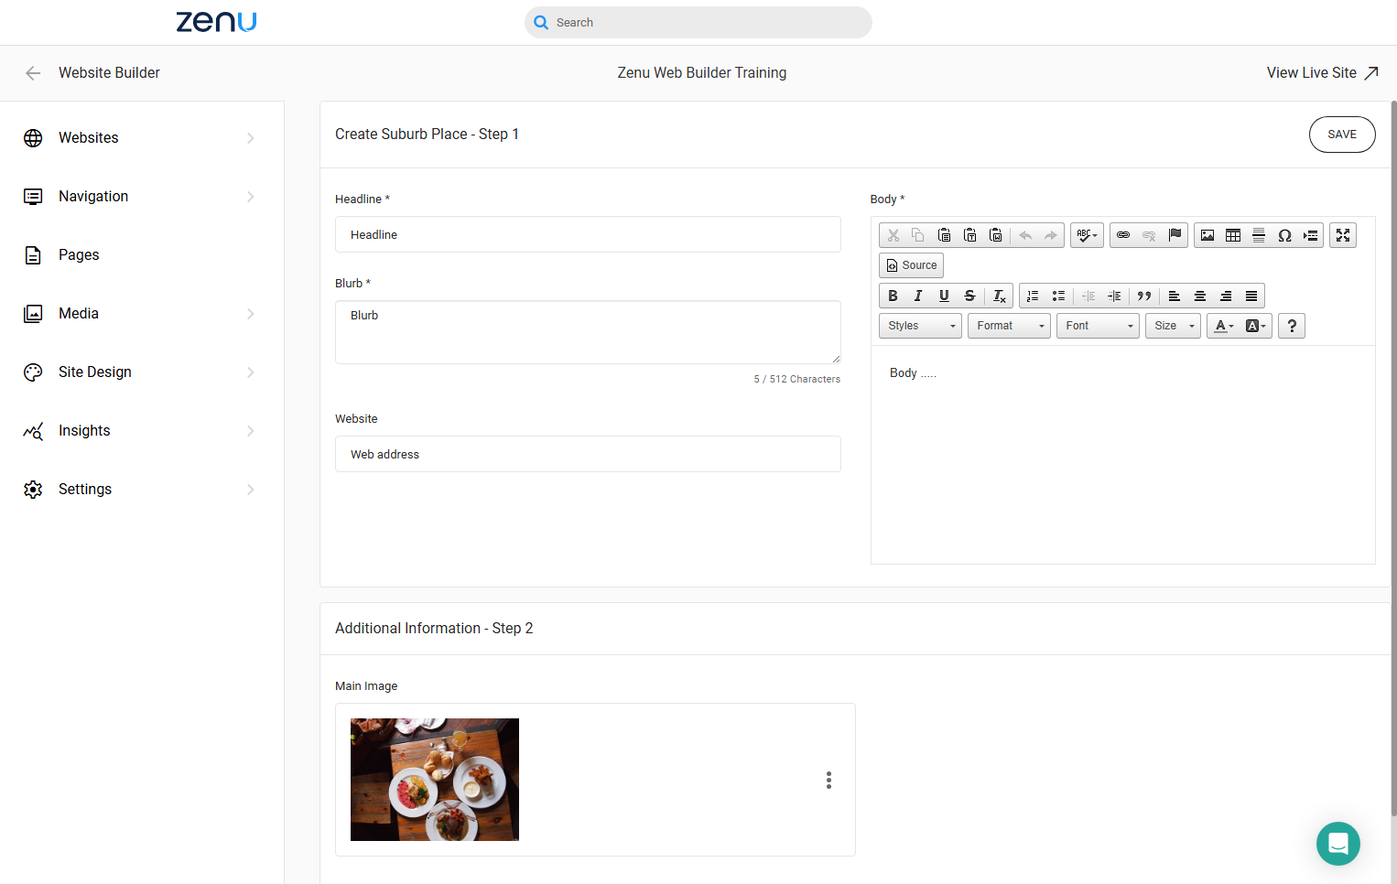The width and height of the screenshot is (1397, 884).
Task: Insert a table in the body
Action: 1233,235
